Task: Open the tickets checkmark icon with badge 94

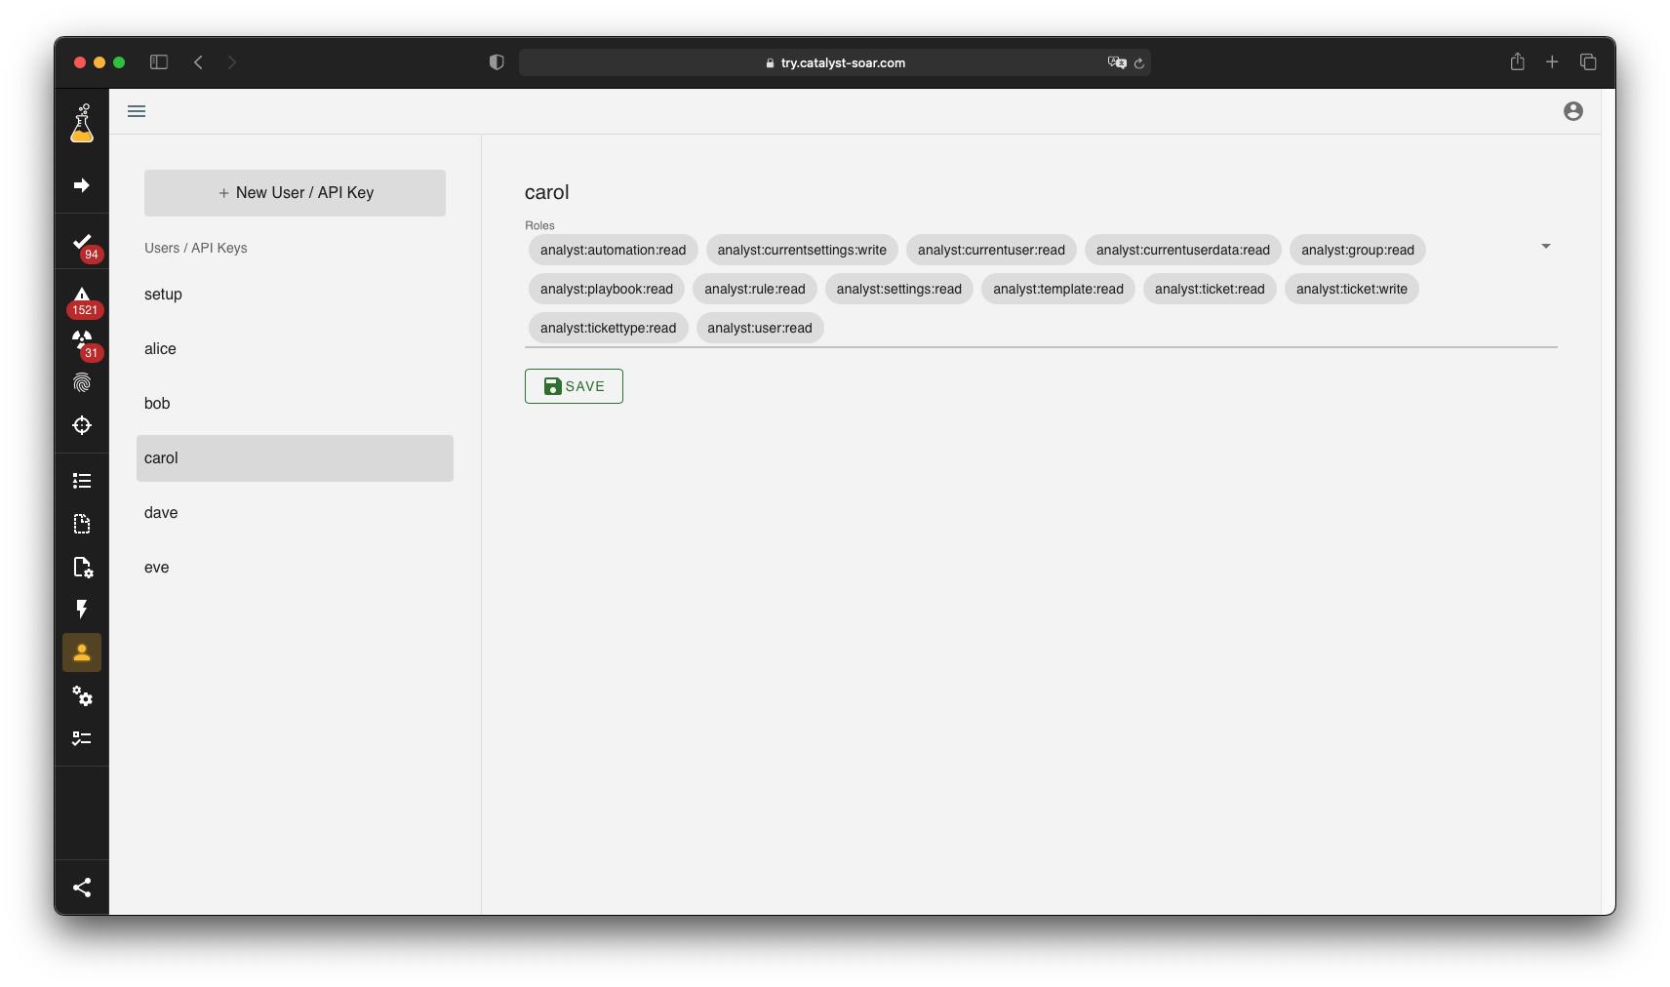Action: (82, 243)
